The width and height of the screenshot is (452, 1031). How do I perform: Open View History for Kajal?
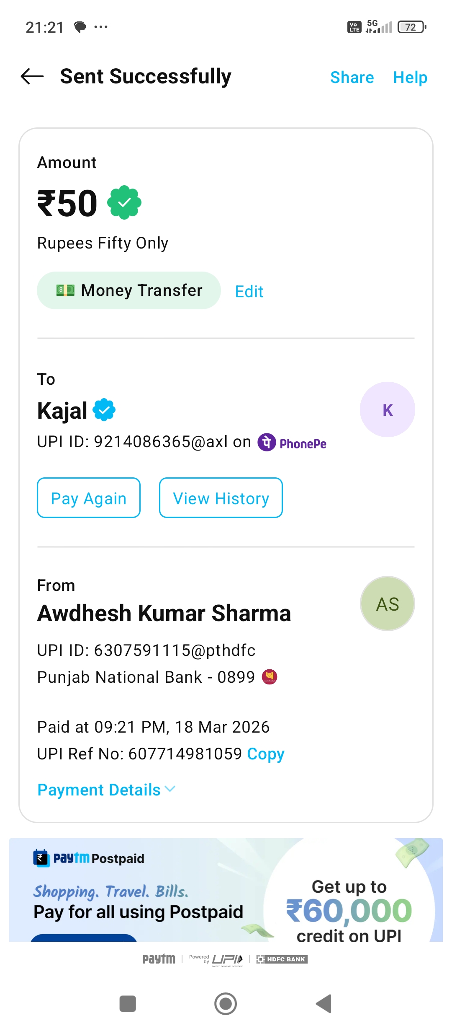coord(221,498)
